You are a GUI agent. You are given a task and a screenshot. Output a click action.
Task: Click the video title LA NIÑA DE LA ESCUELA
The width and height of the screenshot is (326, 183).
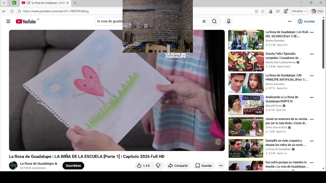pos(87,157)
